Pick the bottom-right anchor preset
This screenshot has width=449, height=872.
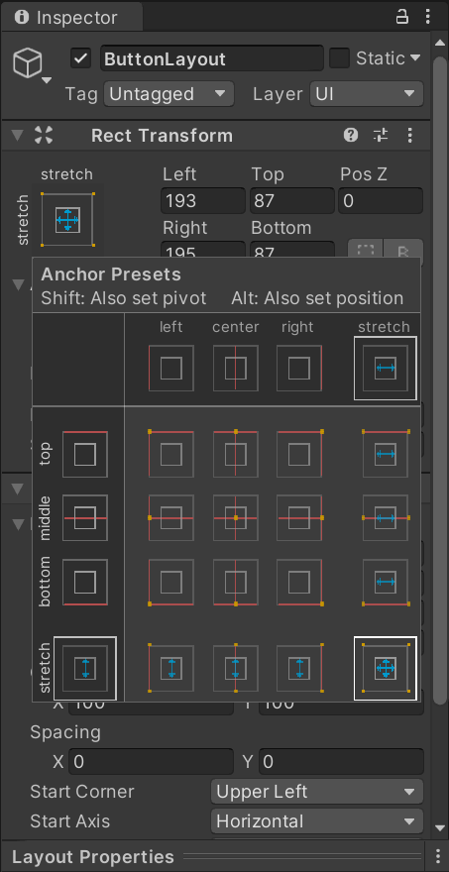coord(299,582)
